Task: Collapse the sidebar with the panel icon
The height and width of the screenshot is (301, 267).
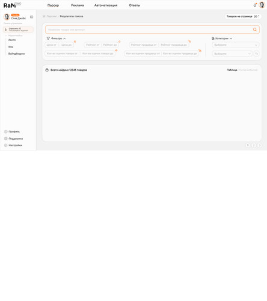Action: (x=32, y=17)
